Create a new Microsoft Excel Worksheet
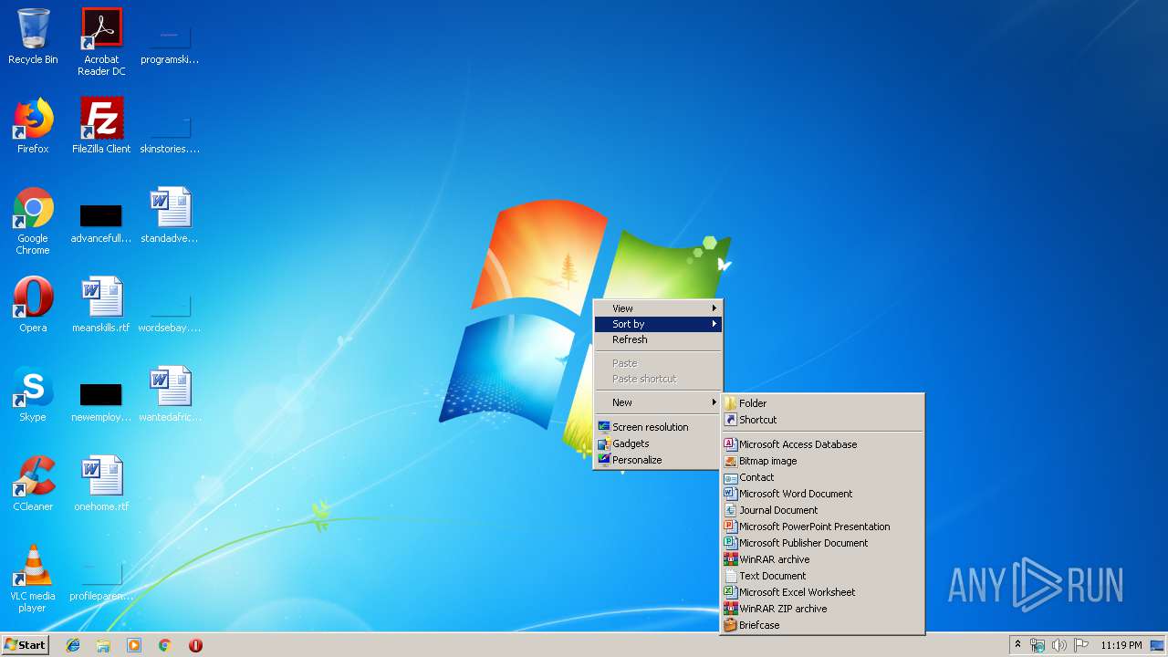The image size is (1168, 657). click(822, 592)
